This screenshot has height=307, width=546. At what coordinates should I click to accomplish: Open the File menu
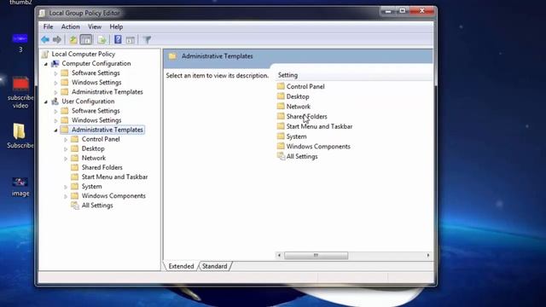pos(48,26)
